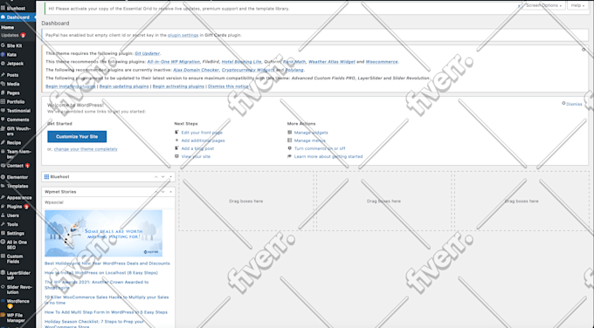Click the Gift Vouchers sidebar icon
The height and width of the screenshot is (328, 594).
click(3, 128)
